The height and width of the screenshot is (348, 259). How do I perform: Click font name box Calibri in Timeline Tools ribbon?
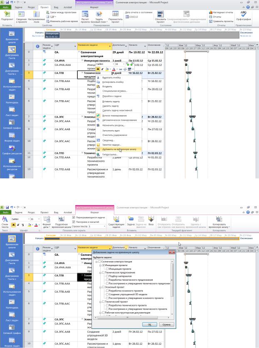pos(20,219)
